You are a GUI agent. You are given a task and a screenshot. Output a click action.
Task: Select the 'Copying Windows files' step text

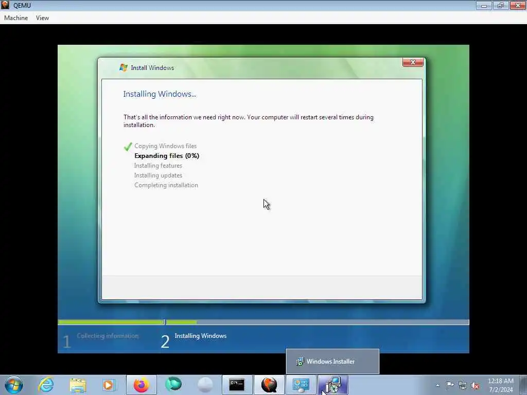[x=165, y=146]
